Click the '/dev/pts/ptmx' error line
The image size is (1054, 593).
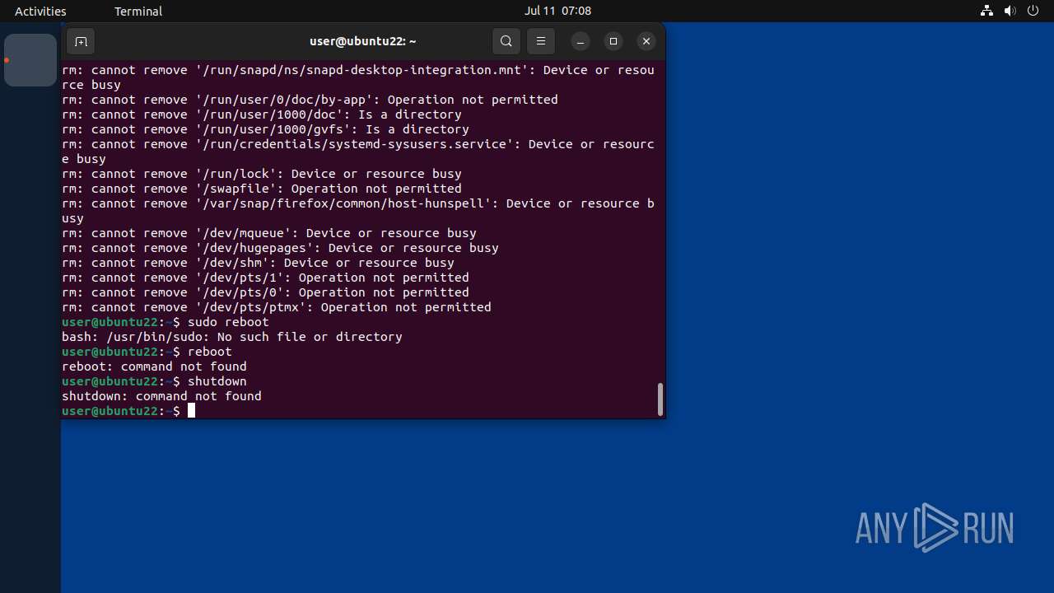click(x=277, y=307)
